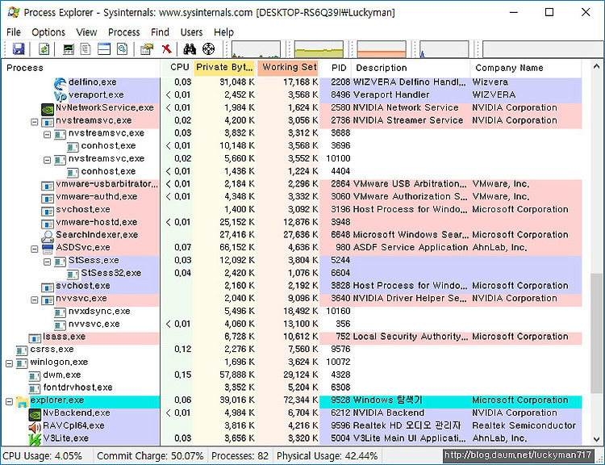Open the View menu
The width and height of the screenshot is (605, 465).
coord(86,32)
